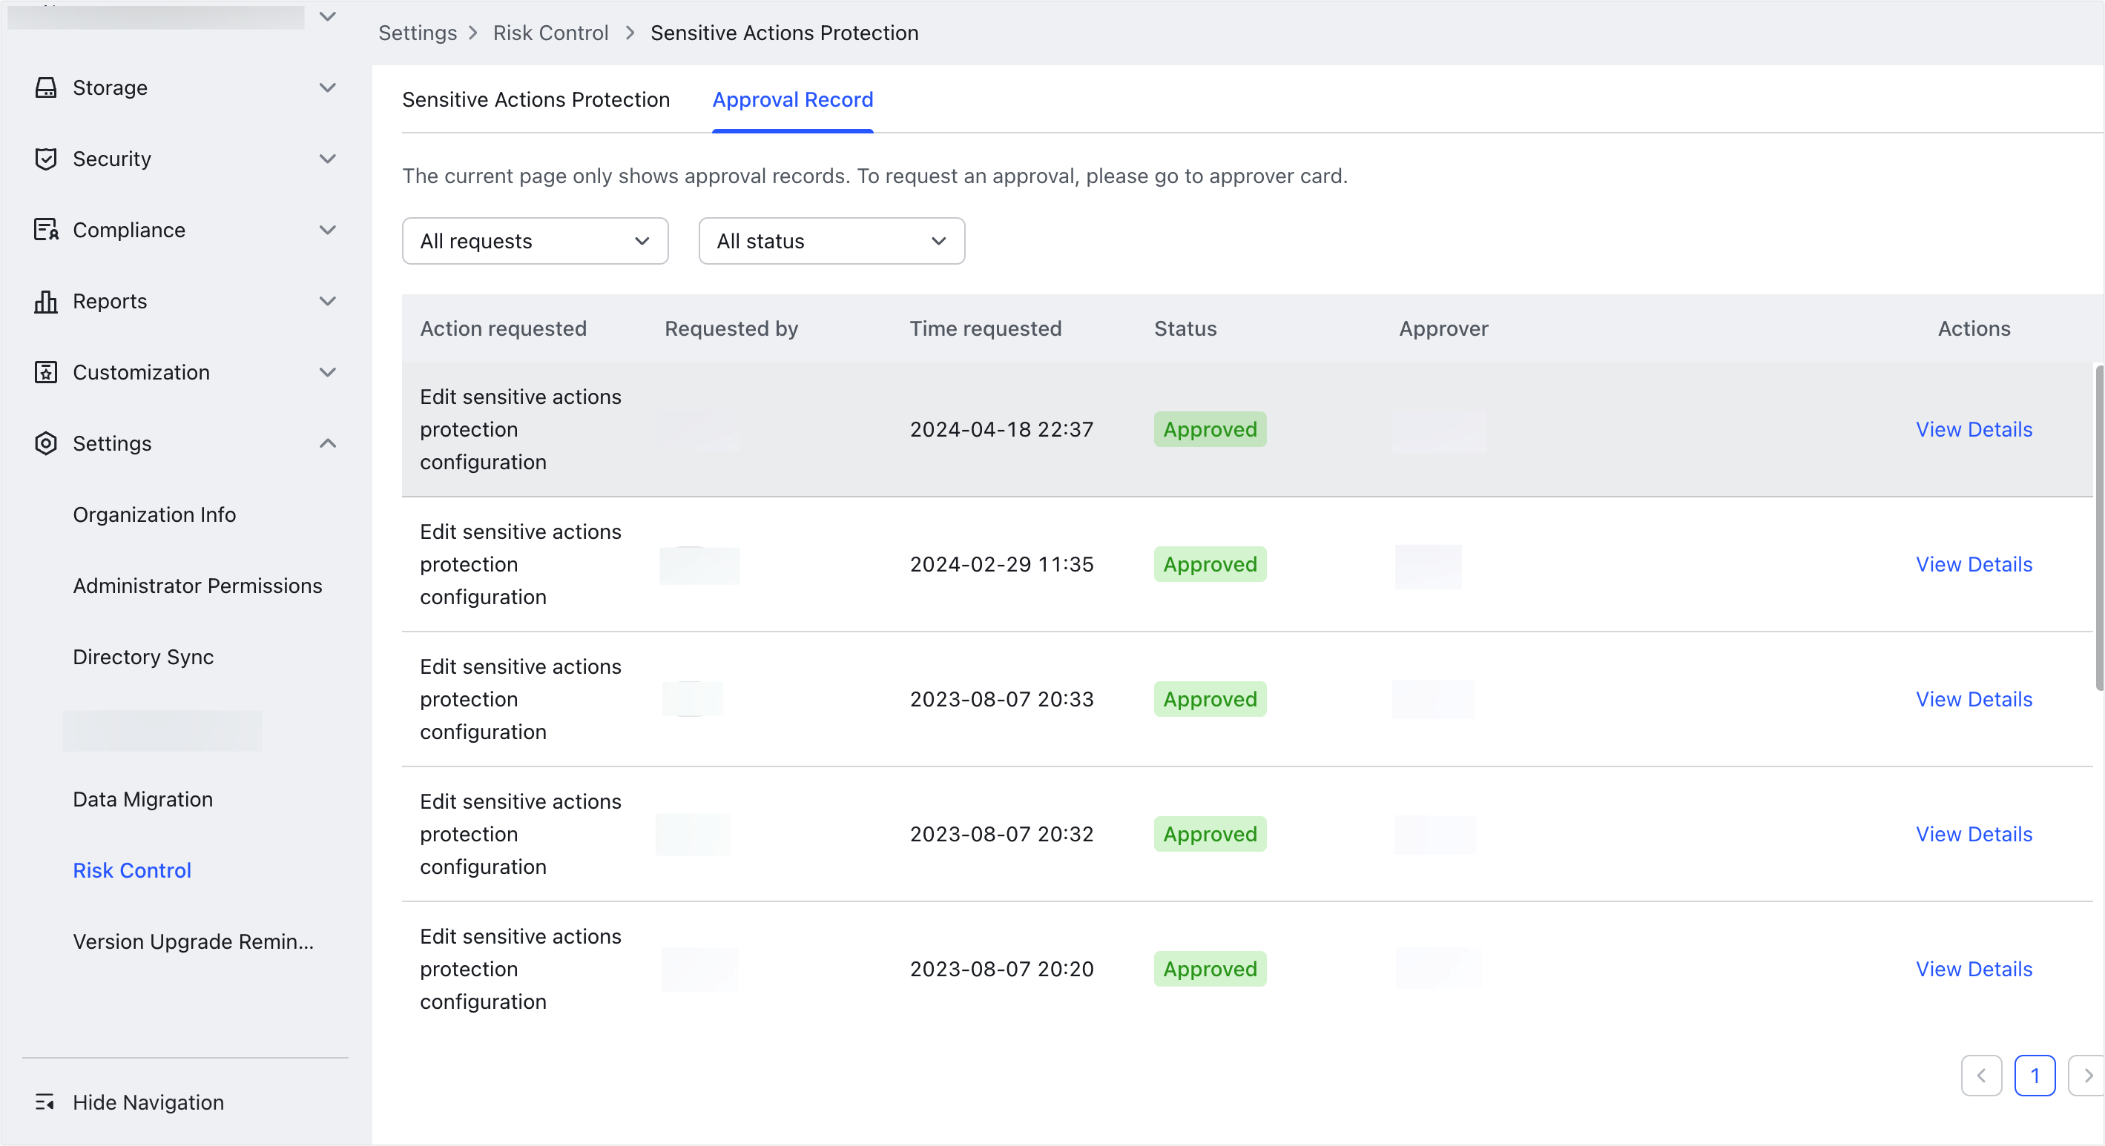Collapse the Settings menu chevron

click(x=328, y=443)
